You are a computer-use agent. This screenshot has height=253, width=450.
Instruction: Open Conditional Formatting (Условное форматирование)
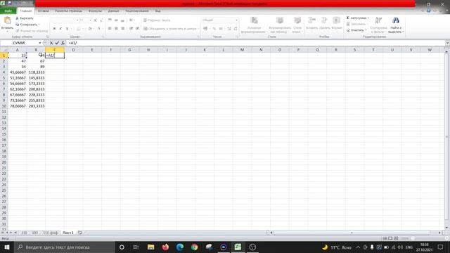point(253,25)
